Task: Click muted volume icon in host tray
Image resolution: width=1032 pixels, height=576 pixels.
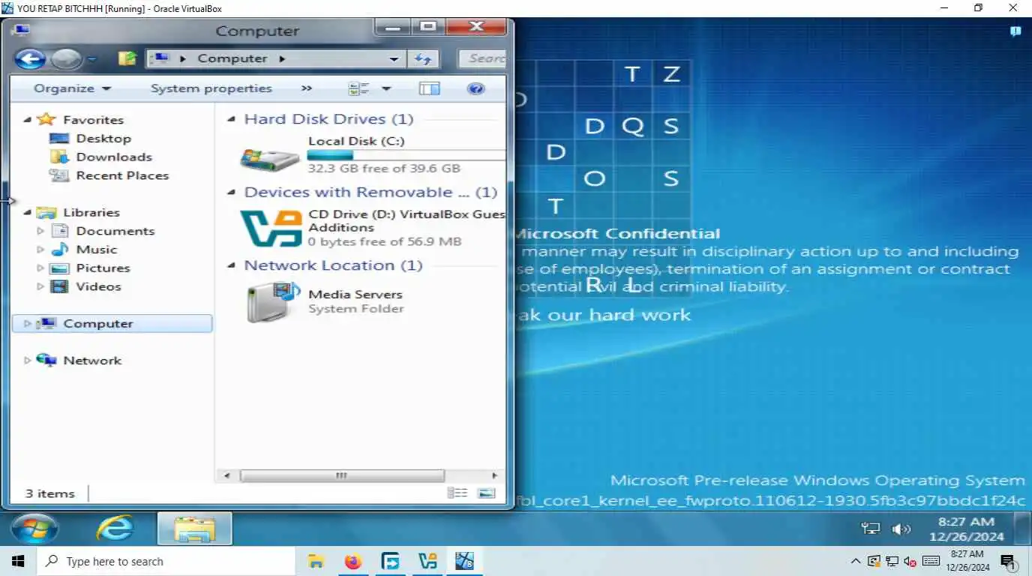Action: point(910,561)
